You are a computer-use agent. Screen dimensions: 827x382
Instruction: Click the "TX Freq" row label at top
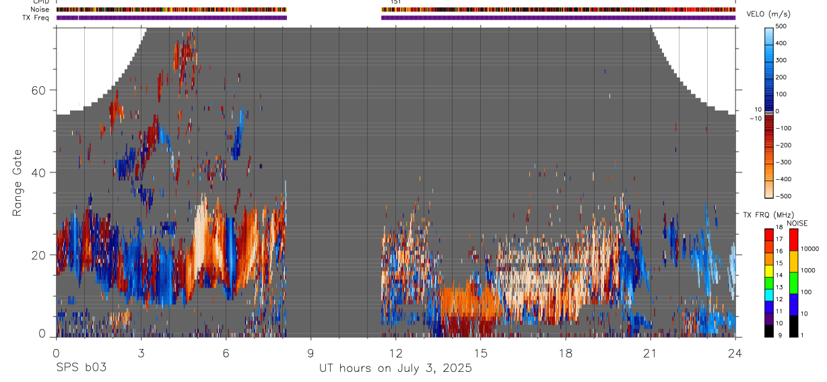click(36, 18)
